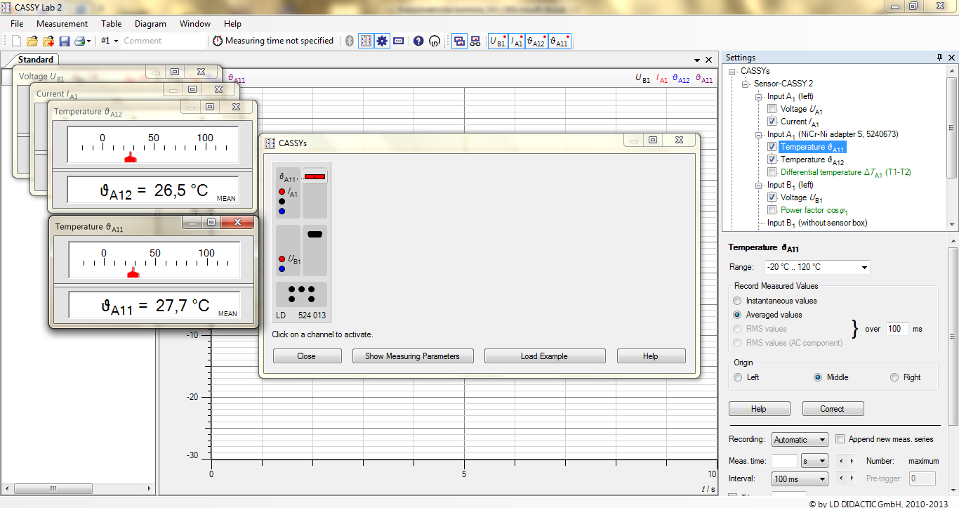The width and height of the screenshot is (959, 508).
Task: Click the Bluetooth icon in the toolbar
Action: pos(350,41)
